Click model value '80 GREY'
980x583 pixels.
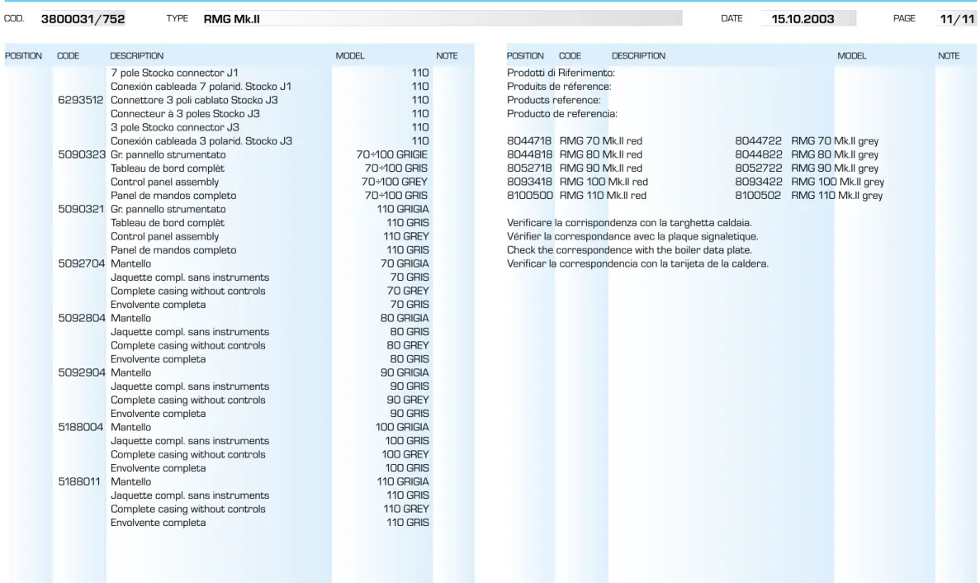click(x=408, y=345)
